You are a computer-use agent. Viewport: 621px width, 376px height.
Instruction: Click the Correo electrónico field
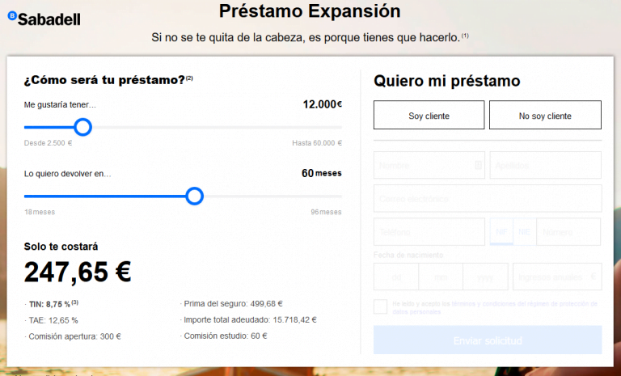point(488,198)
